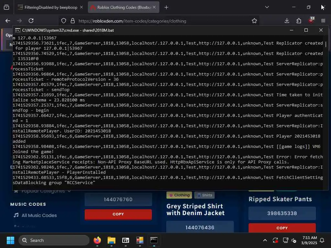Open the cmd.exe window system icon

point(18,30)
